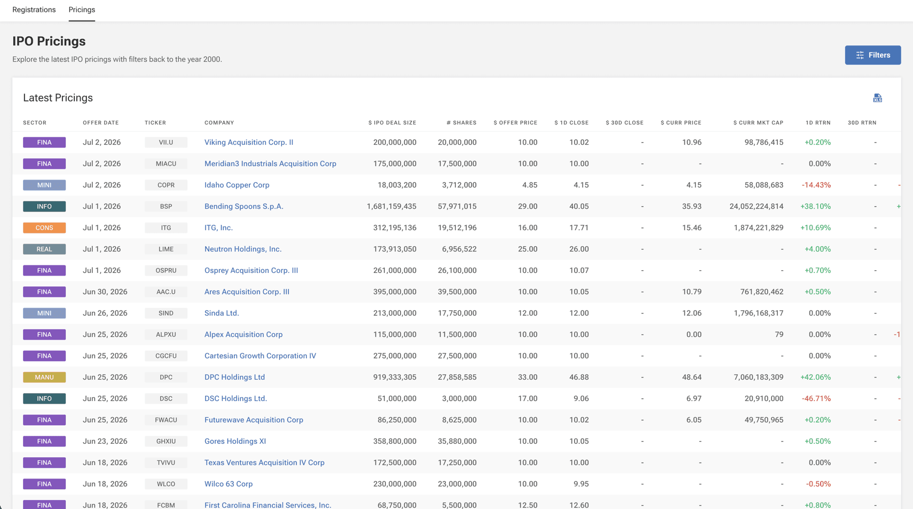This screenshot has height=509, width=913.
Task: Open Wilco 63 Corp link
Action: tap(229, 484)
